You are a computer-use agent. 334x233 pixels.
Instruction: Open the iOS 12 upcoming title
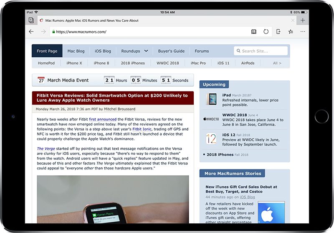(x=229, y=135)
